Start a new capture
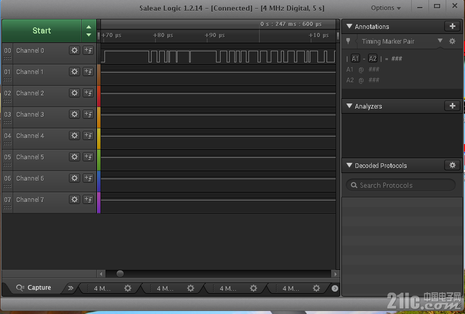 (x=42, y=31)
